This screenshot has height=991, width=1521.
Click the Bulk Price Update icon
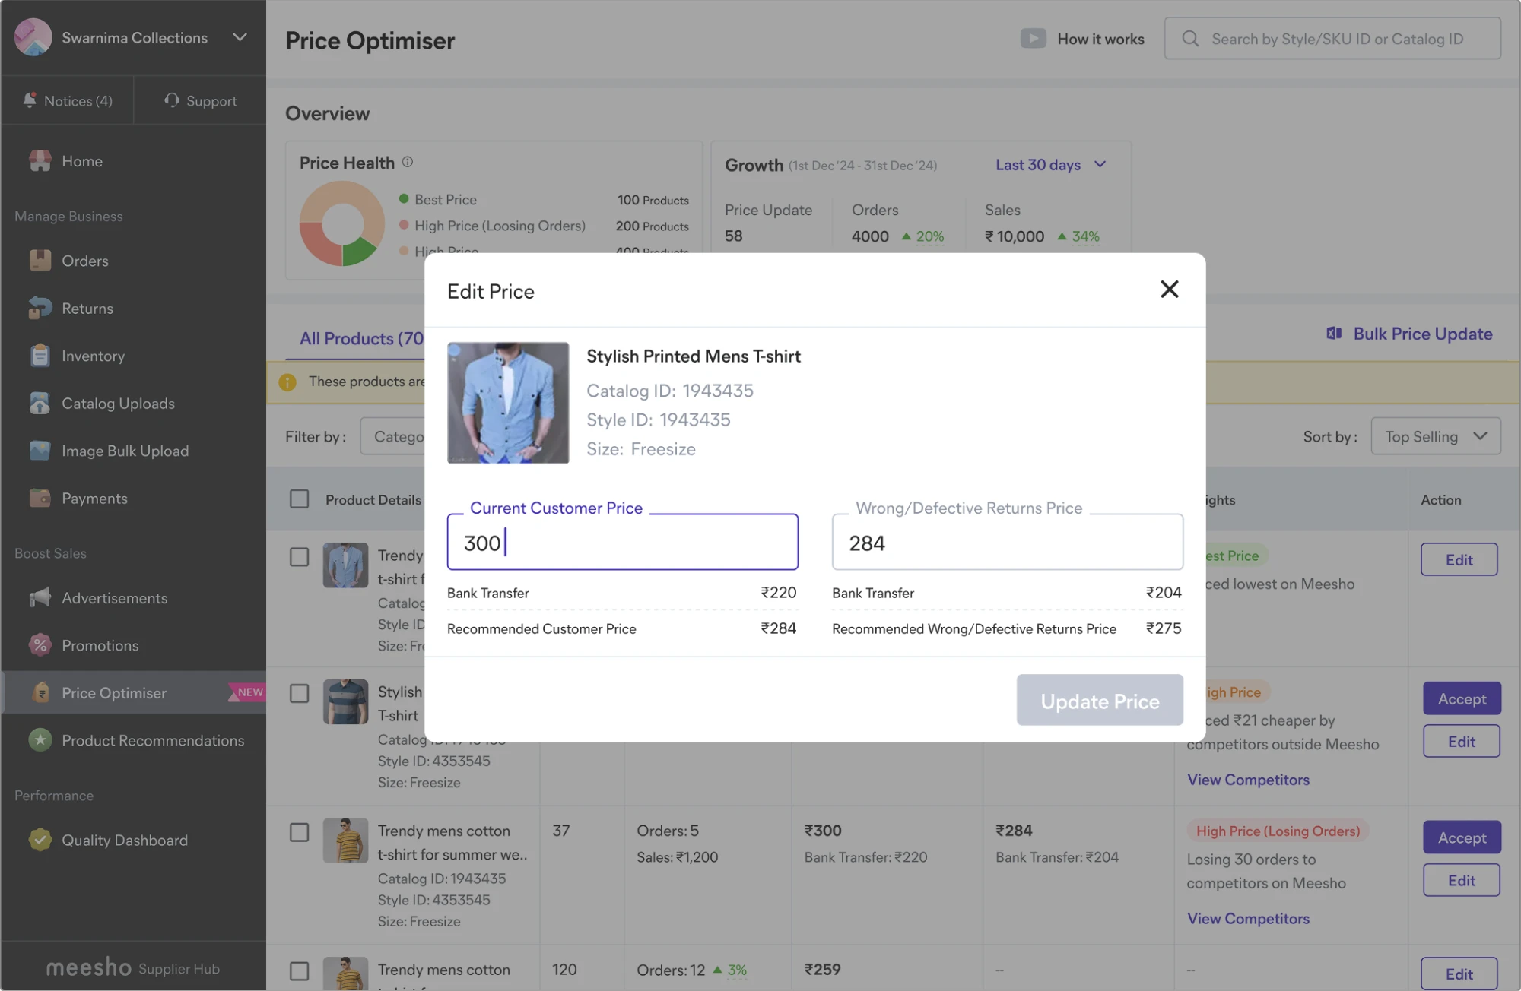1334,334
